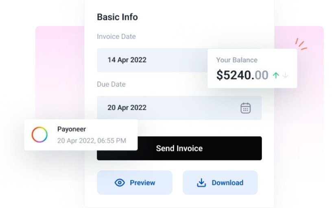Click the green up arrow by balance

tap(276, 75)
